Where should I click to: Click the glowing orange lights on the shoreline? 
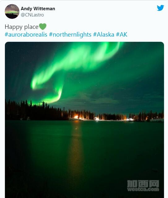pyautogui.click(x=77, y=117)
